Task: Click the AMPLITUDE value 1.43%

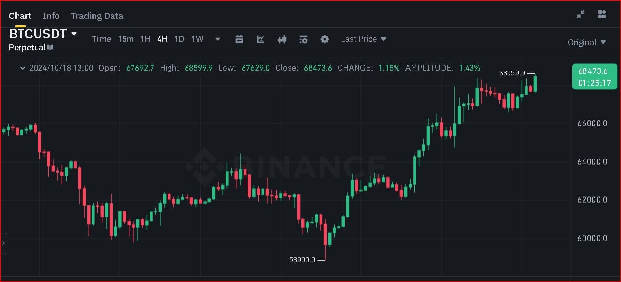Action: [x=470, y=68]
